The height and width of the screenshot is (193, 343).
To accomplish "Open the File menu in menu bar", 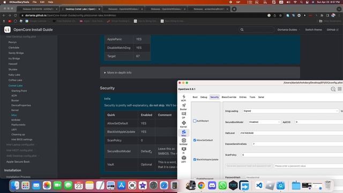I will coord(34,2).
